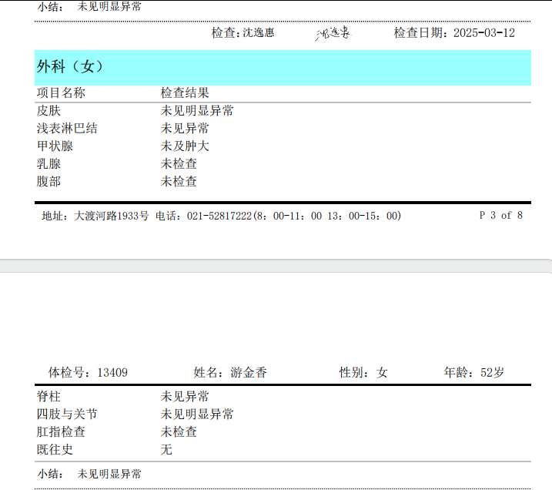
Task: Click the 脊柱 row label
Action: [49, 397]
